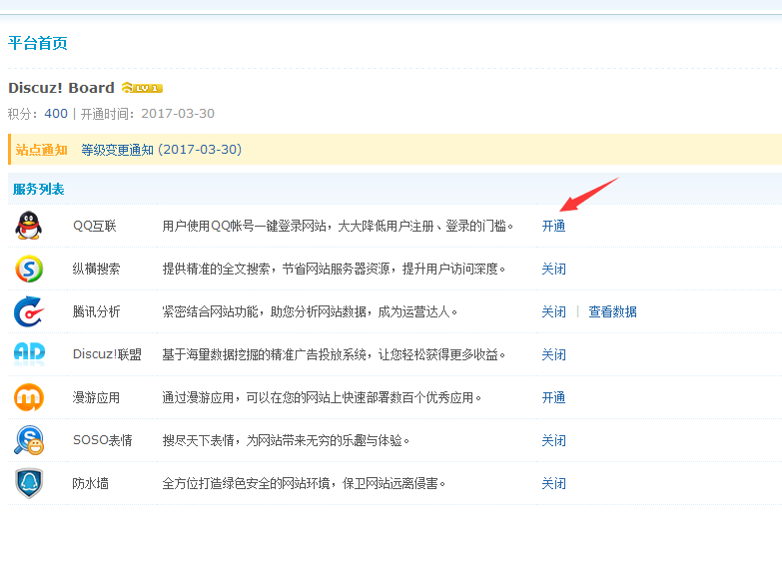
Task: Click the 防水墙 description about 绿色安全
Action: pos(304,484)
